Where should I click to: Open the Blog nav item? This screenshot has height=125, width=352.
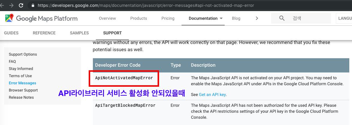tap(236, 18)
